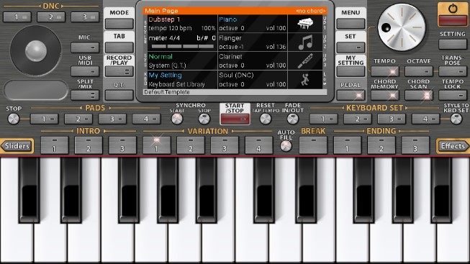Enable the Auto Fill toggle
The image size is (470, 264).
tap(286, 146)
